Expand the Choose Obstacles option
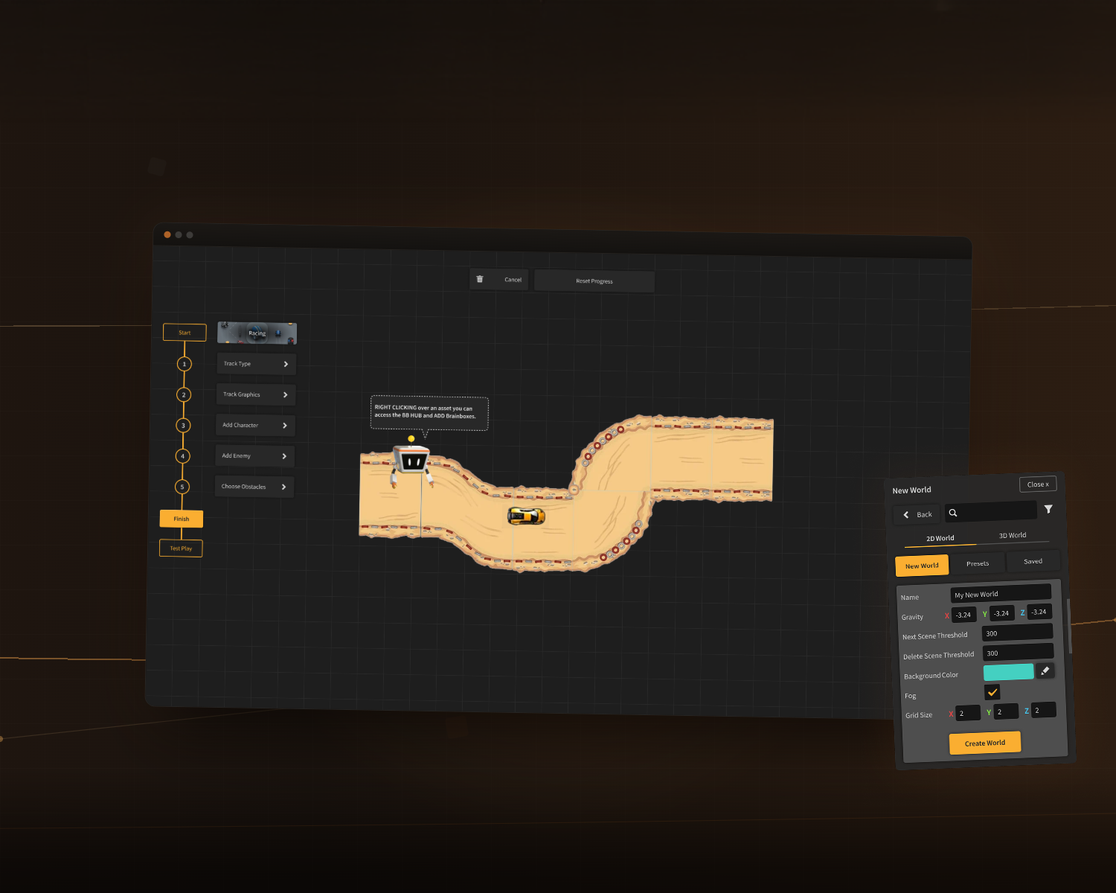 click(254, 487)
